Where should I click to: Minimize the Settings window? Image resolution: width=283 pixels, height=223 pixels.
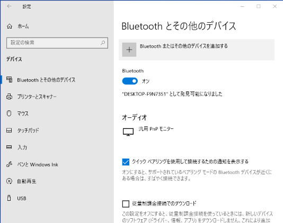[x=242, y=6]
